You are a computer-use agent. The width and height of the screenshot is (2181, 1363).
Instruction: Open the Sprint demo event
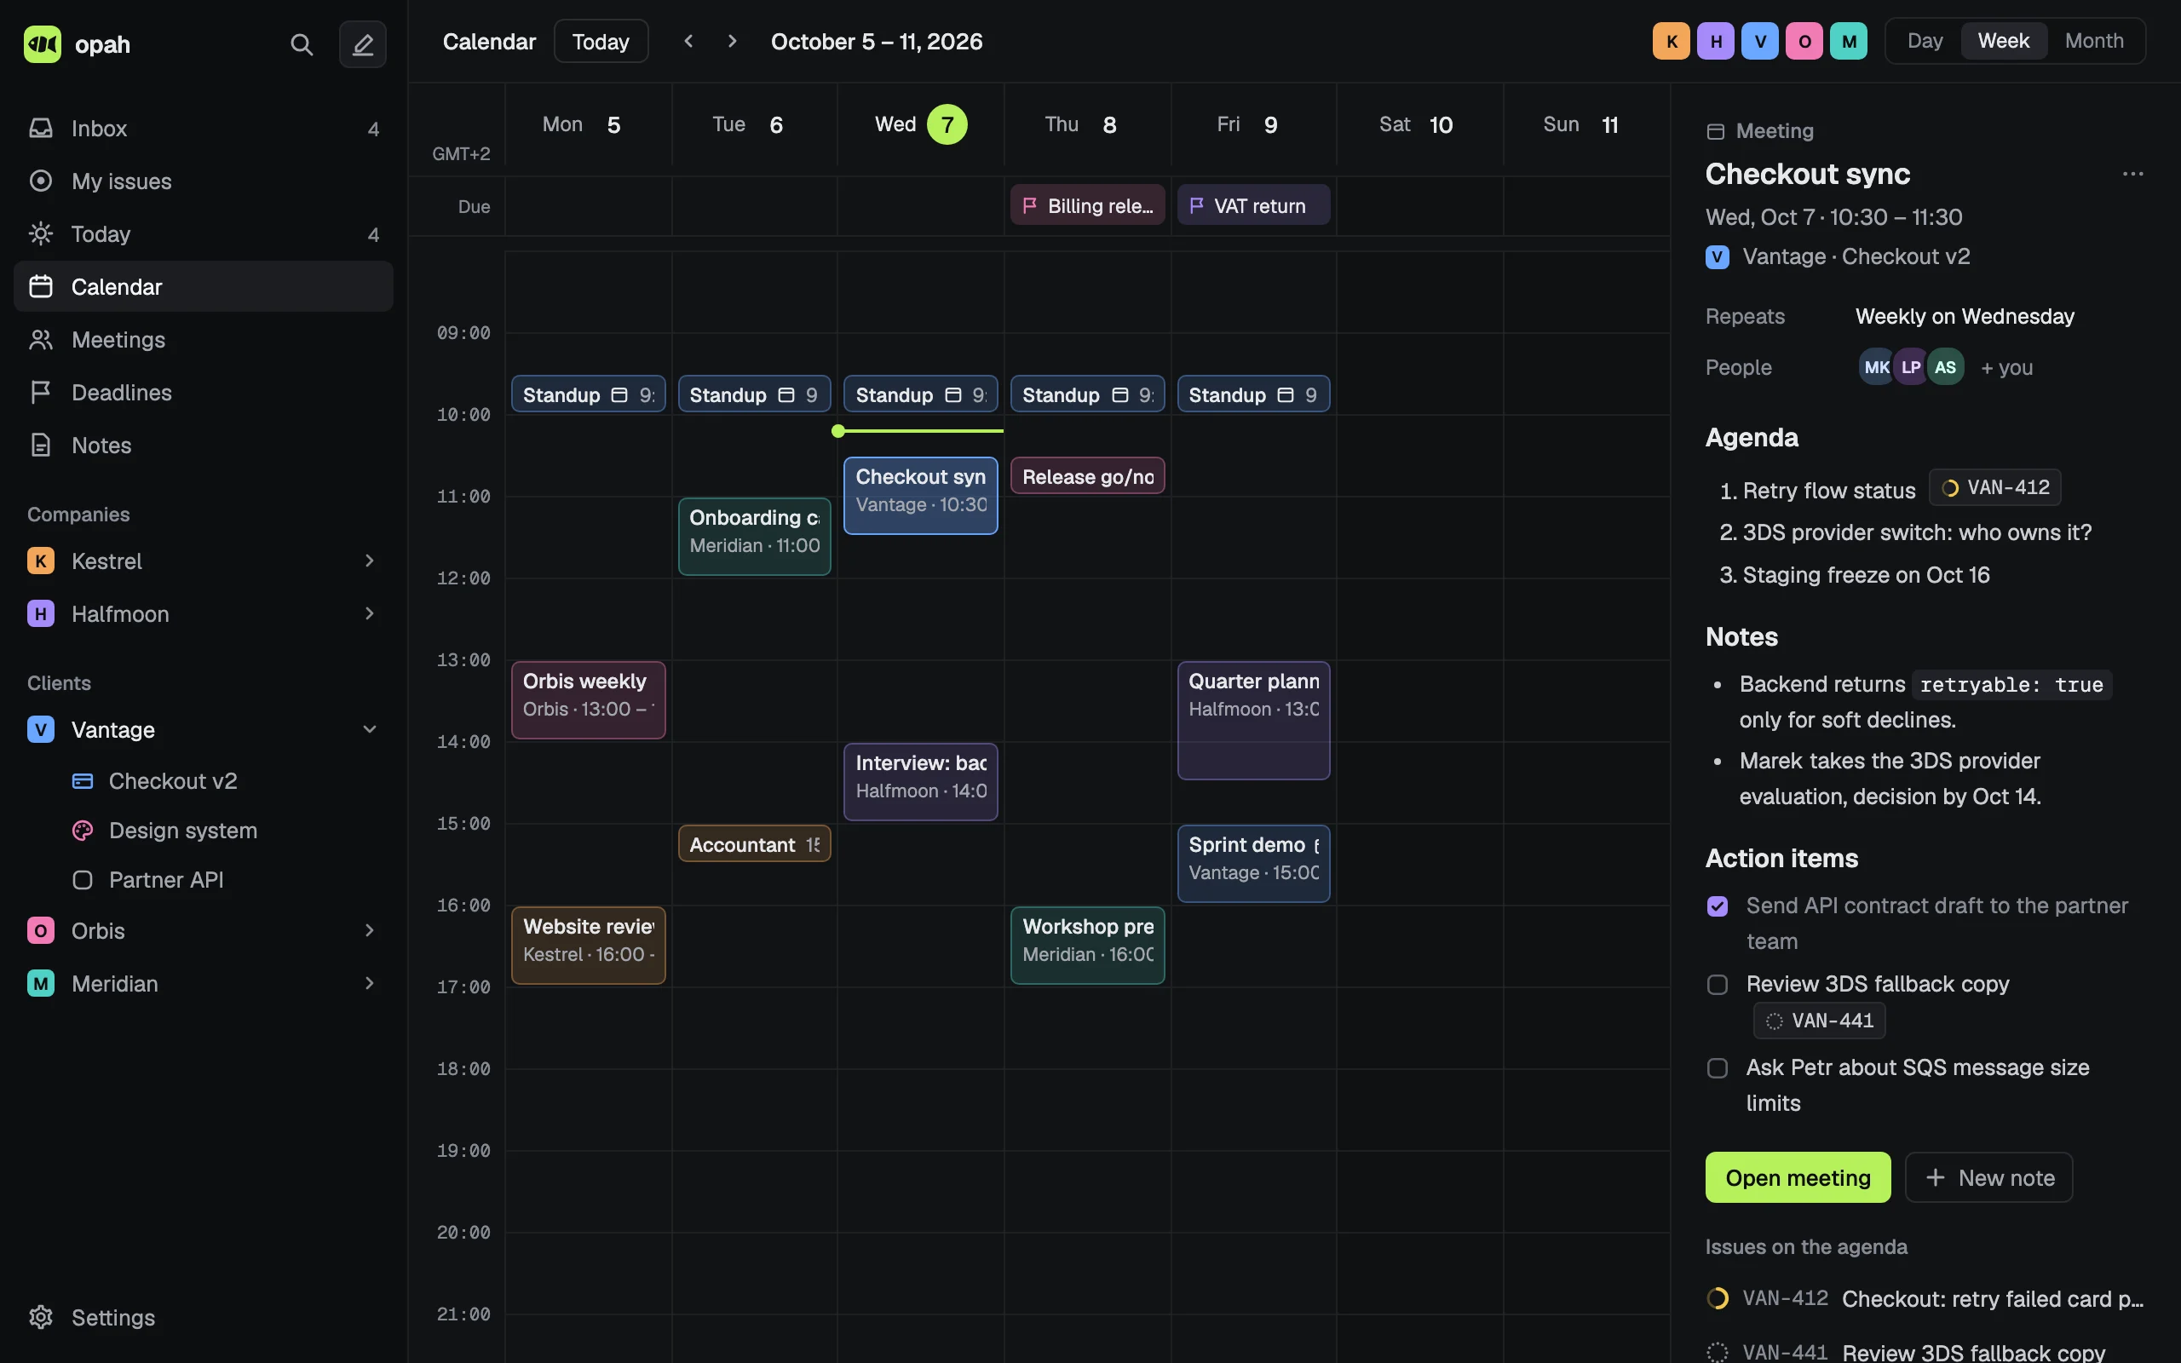[1253, 864]
